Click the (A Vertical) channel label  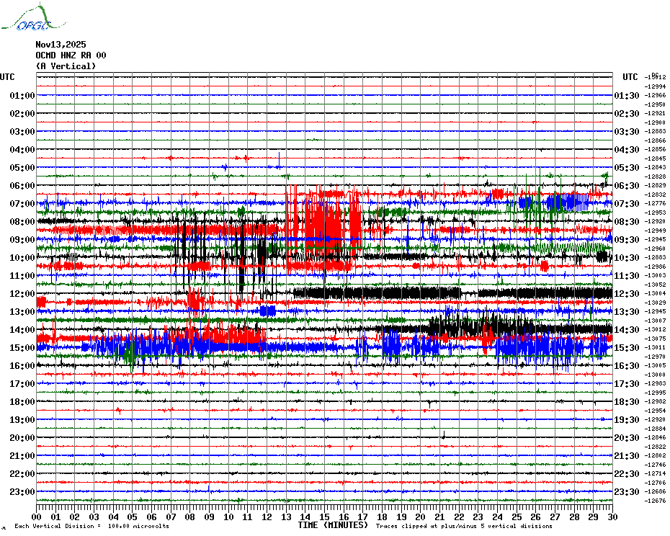tap(65, 66)
